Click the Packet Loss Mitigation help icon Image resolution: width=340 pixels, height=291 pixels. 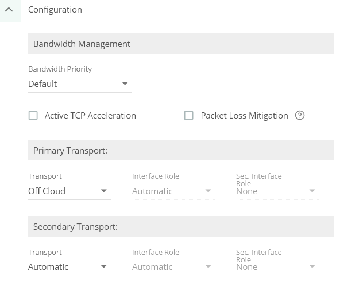point(300,115)
